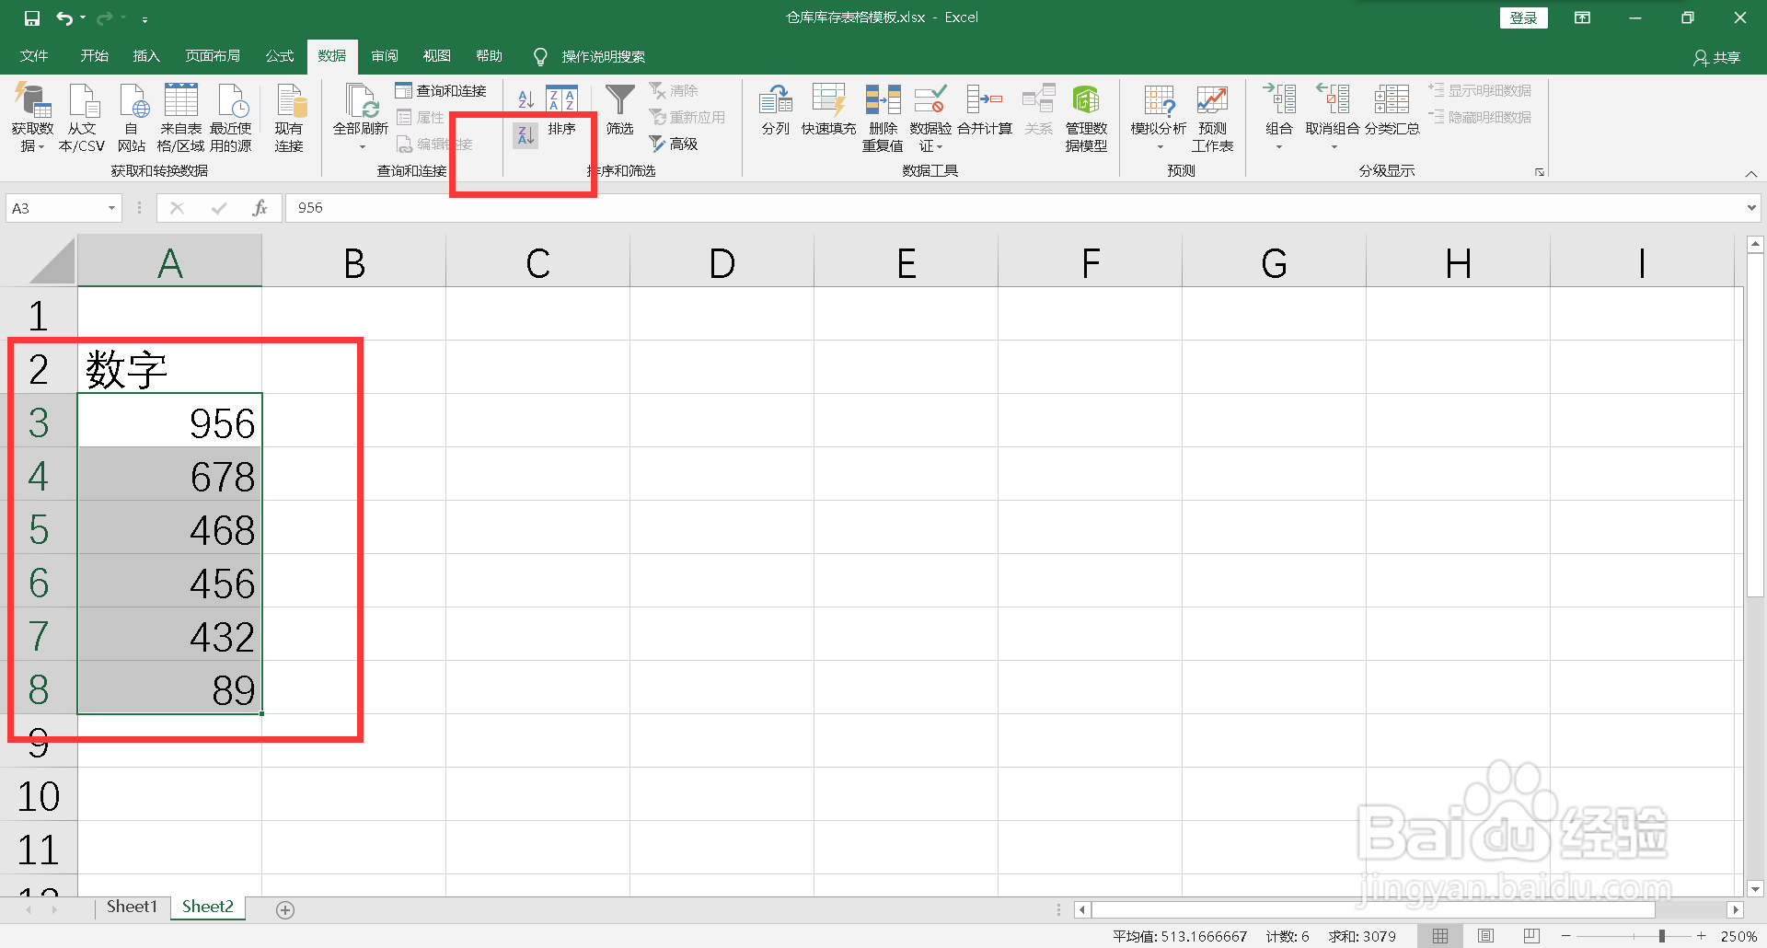
Task: Click the zoom slider handle
Action: click(x=1662, y=936)
